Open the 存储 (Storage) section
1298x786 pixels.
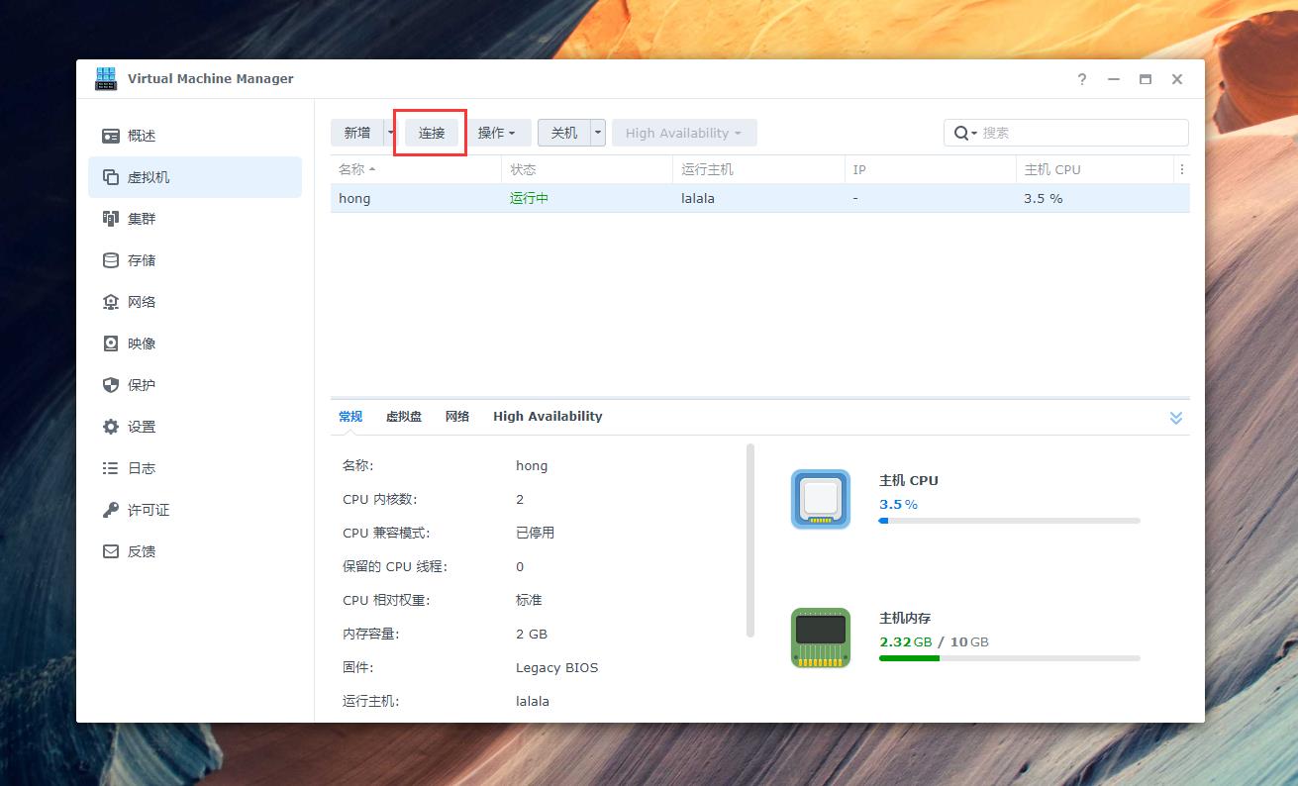point(142,259)
